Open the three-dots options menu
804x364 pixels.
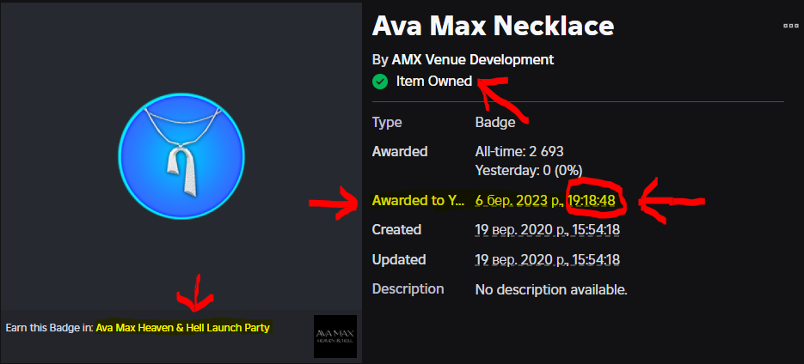pyautogui.click(x=790, y=27)
